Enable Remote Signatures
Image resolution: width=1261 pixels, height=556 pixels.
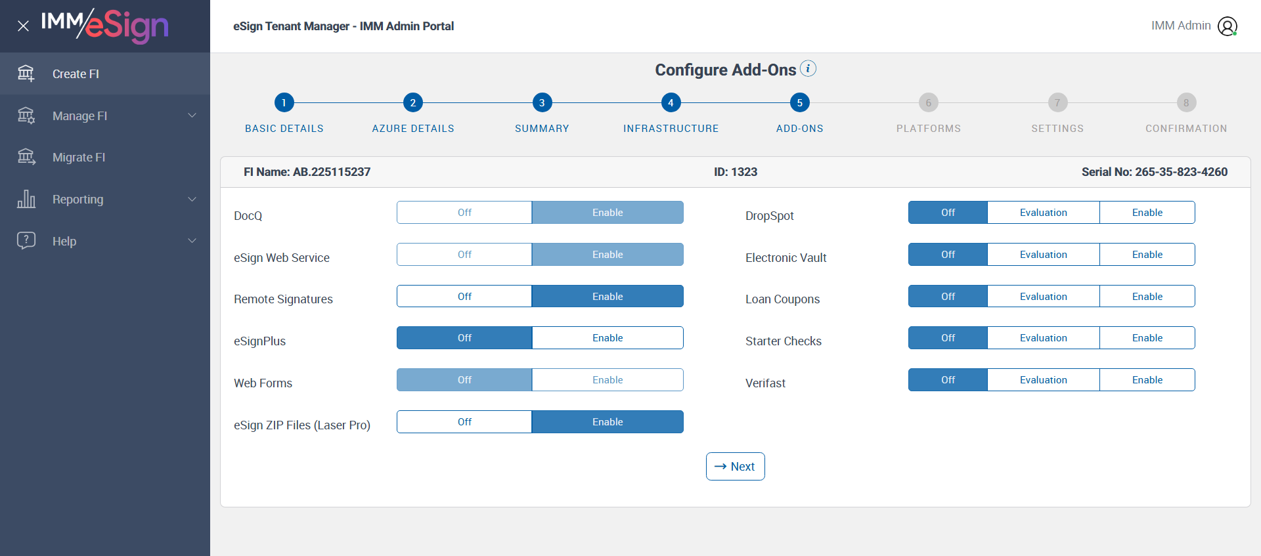[608, 297]
